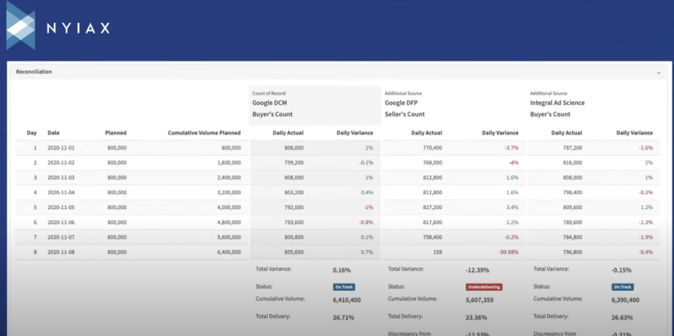Click cumulative planned value 1,600,000
This screenshot has width=674, height=336.
pos(229,163)
